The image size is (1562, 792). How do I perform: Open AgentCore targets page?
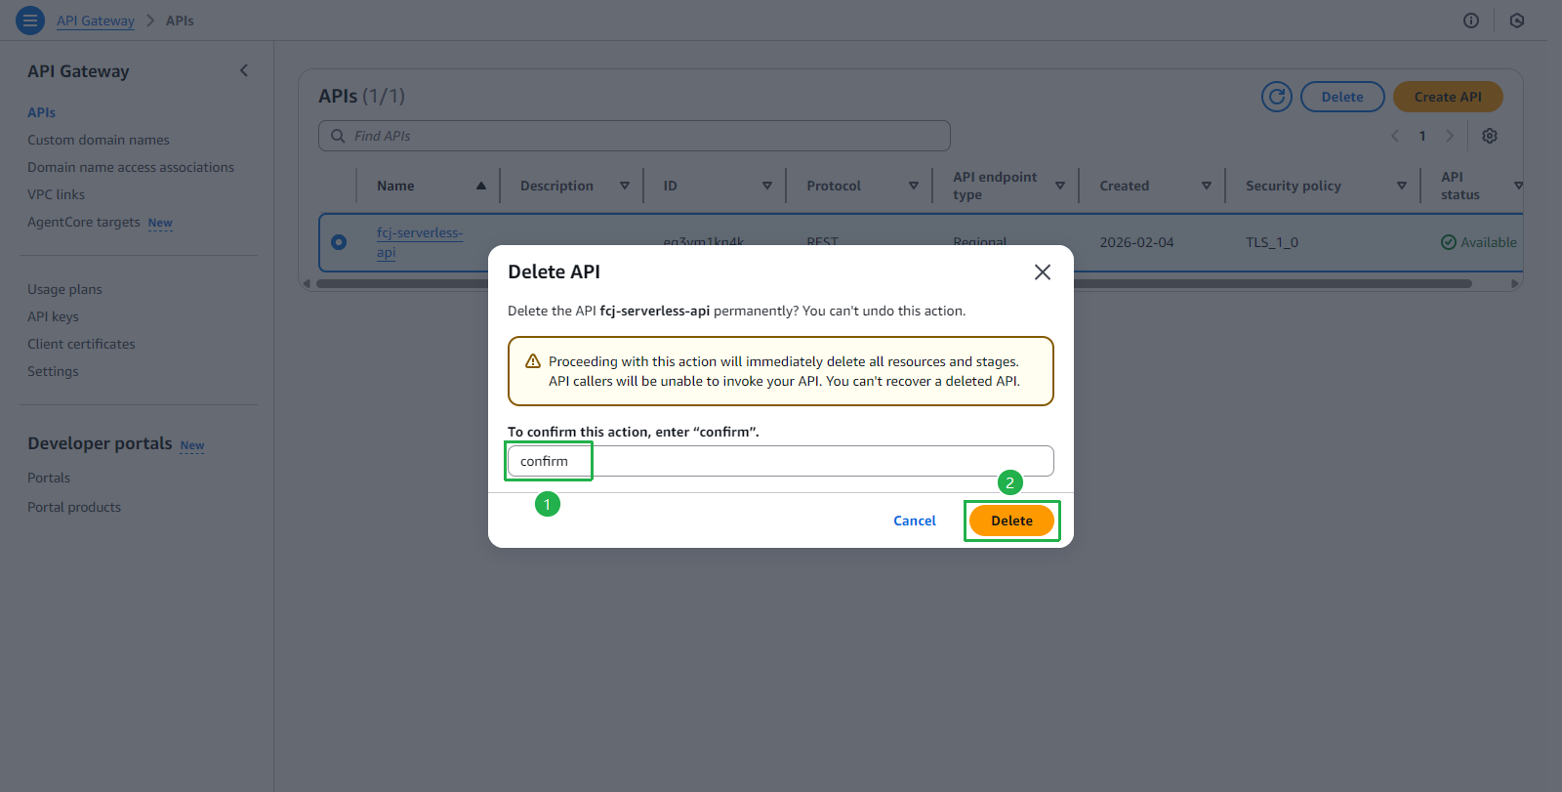(x=84, y=222)
